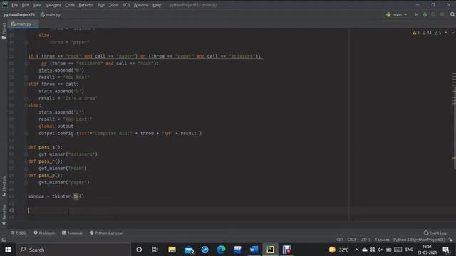Click the typo count indicator with checkmark

tap(437, 33)
